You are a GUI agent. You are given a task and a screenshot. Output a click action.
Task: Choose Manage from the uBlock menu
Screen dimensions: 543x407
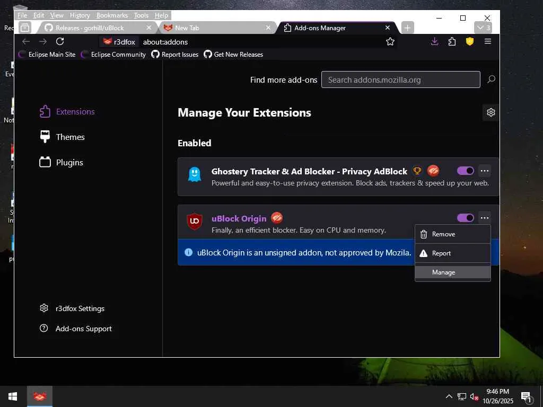(x=453, y=272)
